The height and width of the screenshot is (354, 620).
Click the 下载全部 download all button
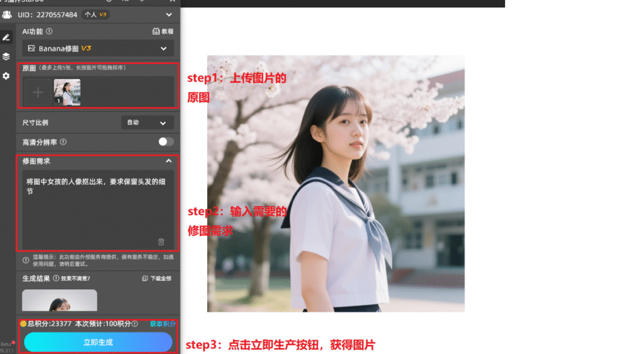pyautogui.click(x=156, y=278)
